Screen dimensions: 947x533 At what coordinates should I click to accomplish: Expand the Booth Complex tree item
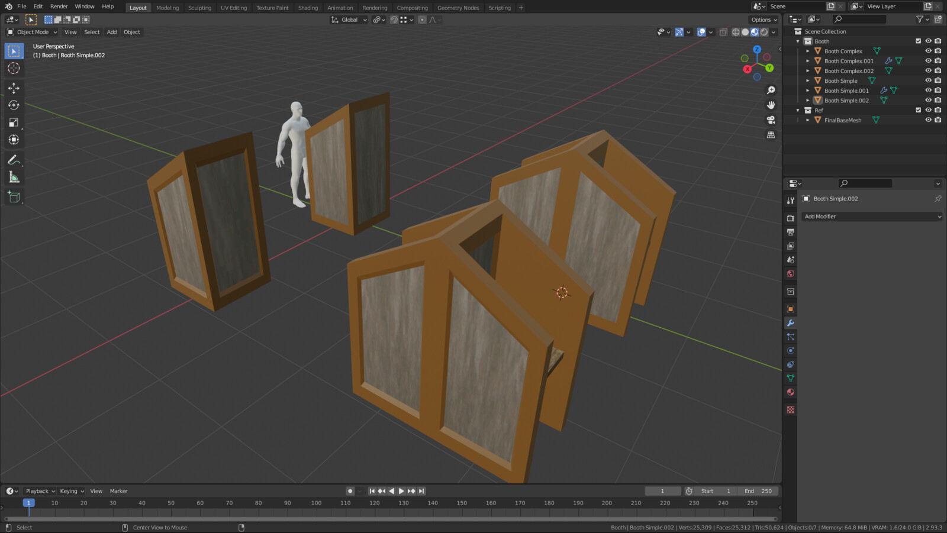(807, 51)
